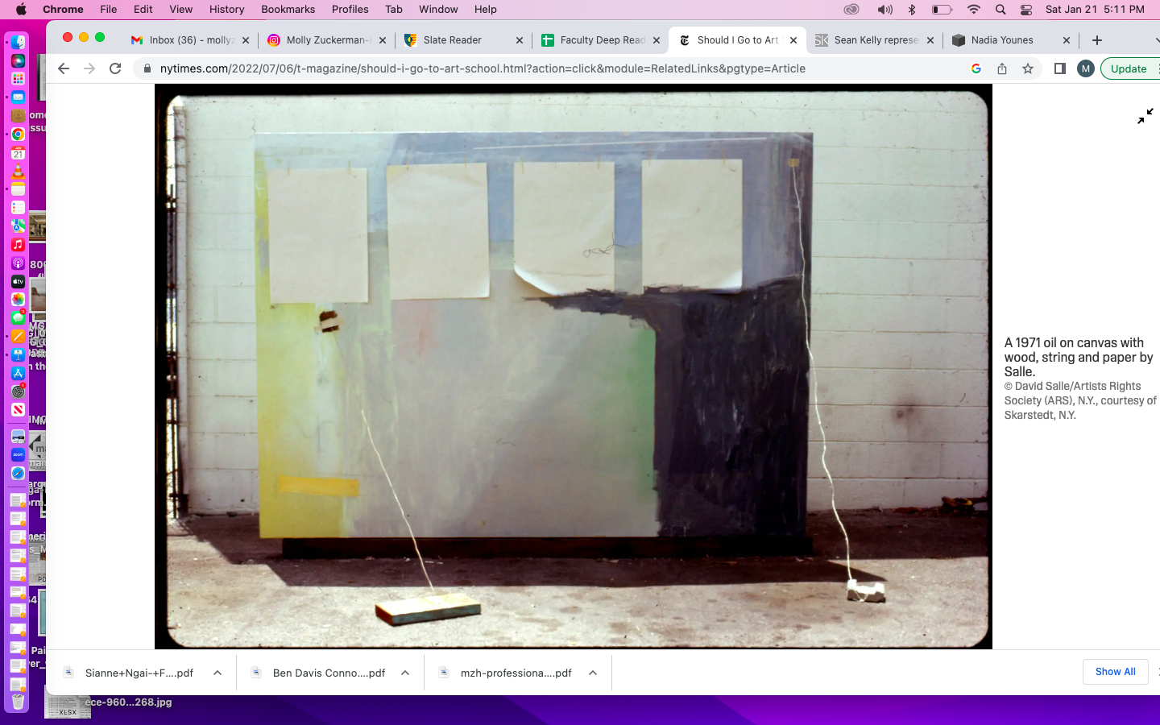The image size is (1160, 725).
Task: Open Control Center in the menu bar
Action: (x=1026, y=10)
